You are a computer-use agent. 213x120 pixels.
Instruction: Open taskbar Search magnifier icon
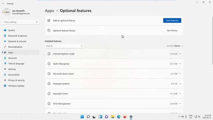click(x=88, y=117)
